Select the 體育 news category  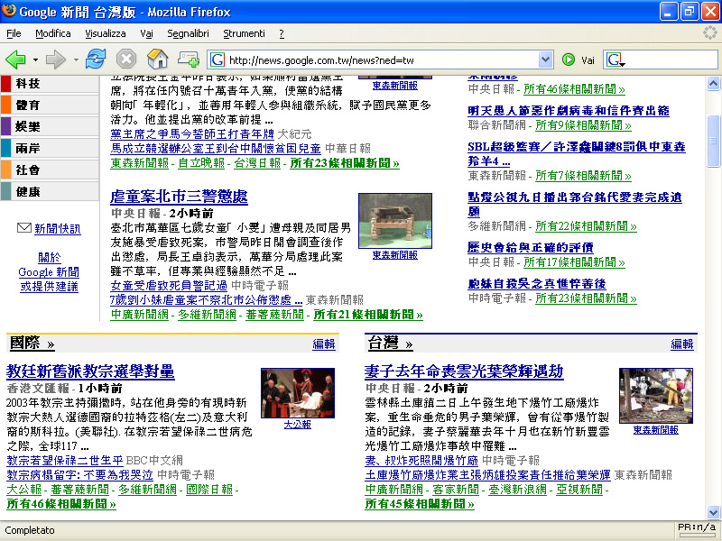click(50, 105)
